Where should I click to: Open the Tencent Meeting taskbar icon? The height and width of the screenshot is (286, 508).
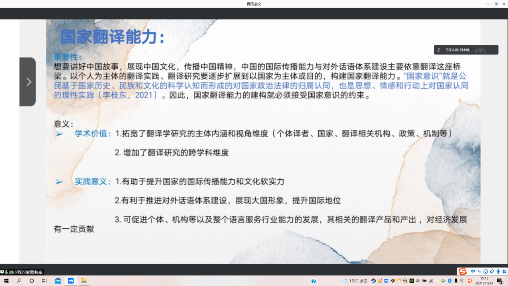[71, 281]
